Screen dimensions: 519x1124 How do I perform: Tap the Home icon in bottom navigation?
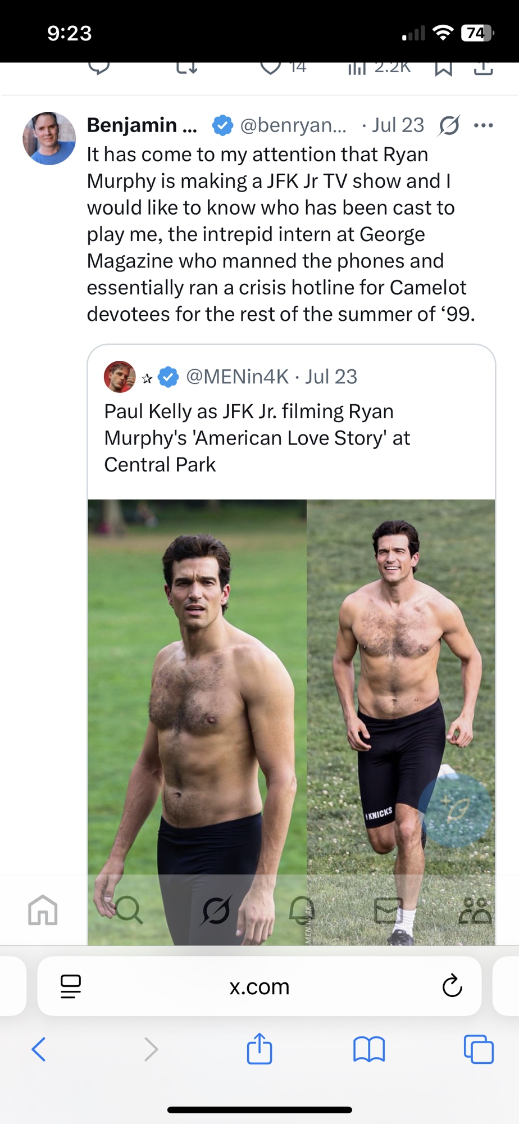pos(43,909)
